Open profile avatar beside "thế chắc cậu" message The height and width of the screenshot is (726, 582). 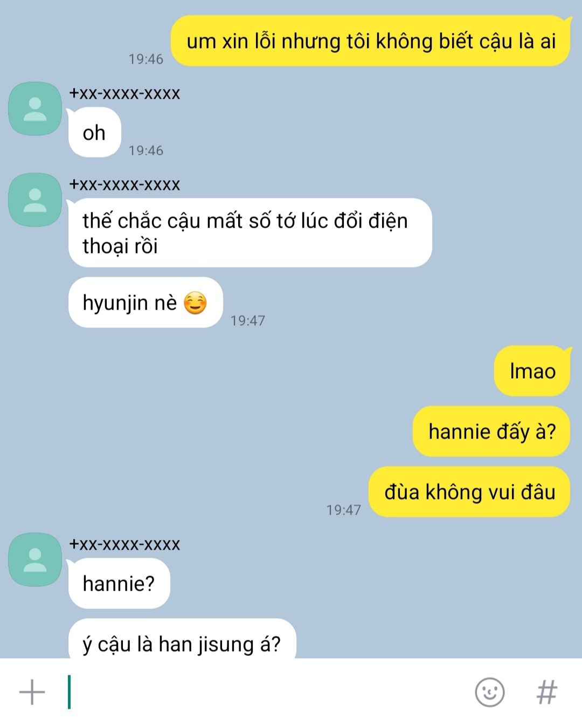(35, 200)
